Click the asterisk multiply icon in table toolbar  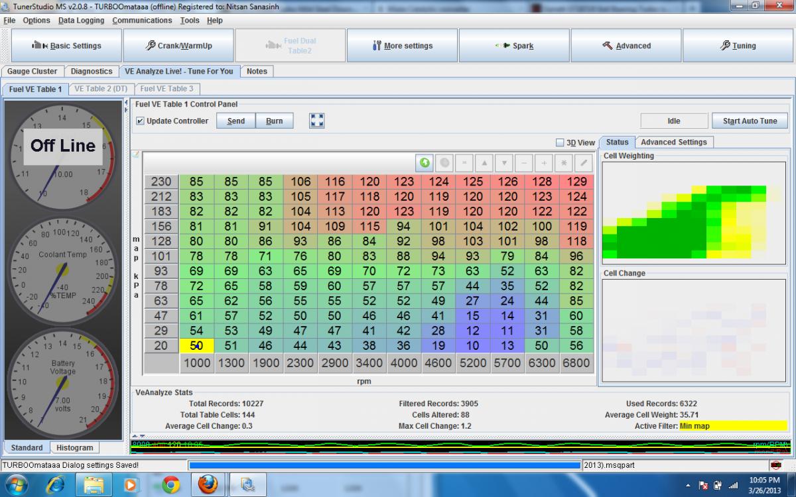[x=564, y=162]
